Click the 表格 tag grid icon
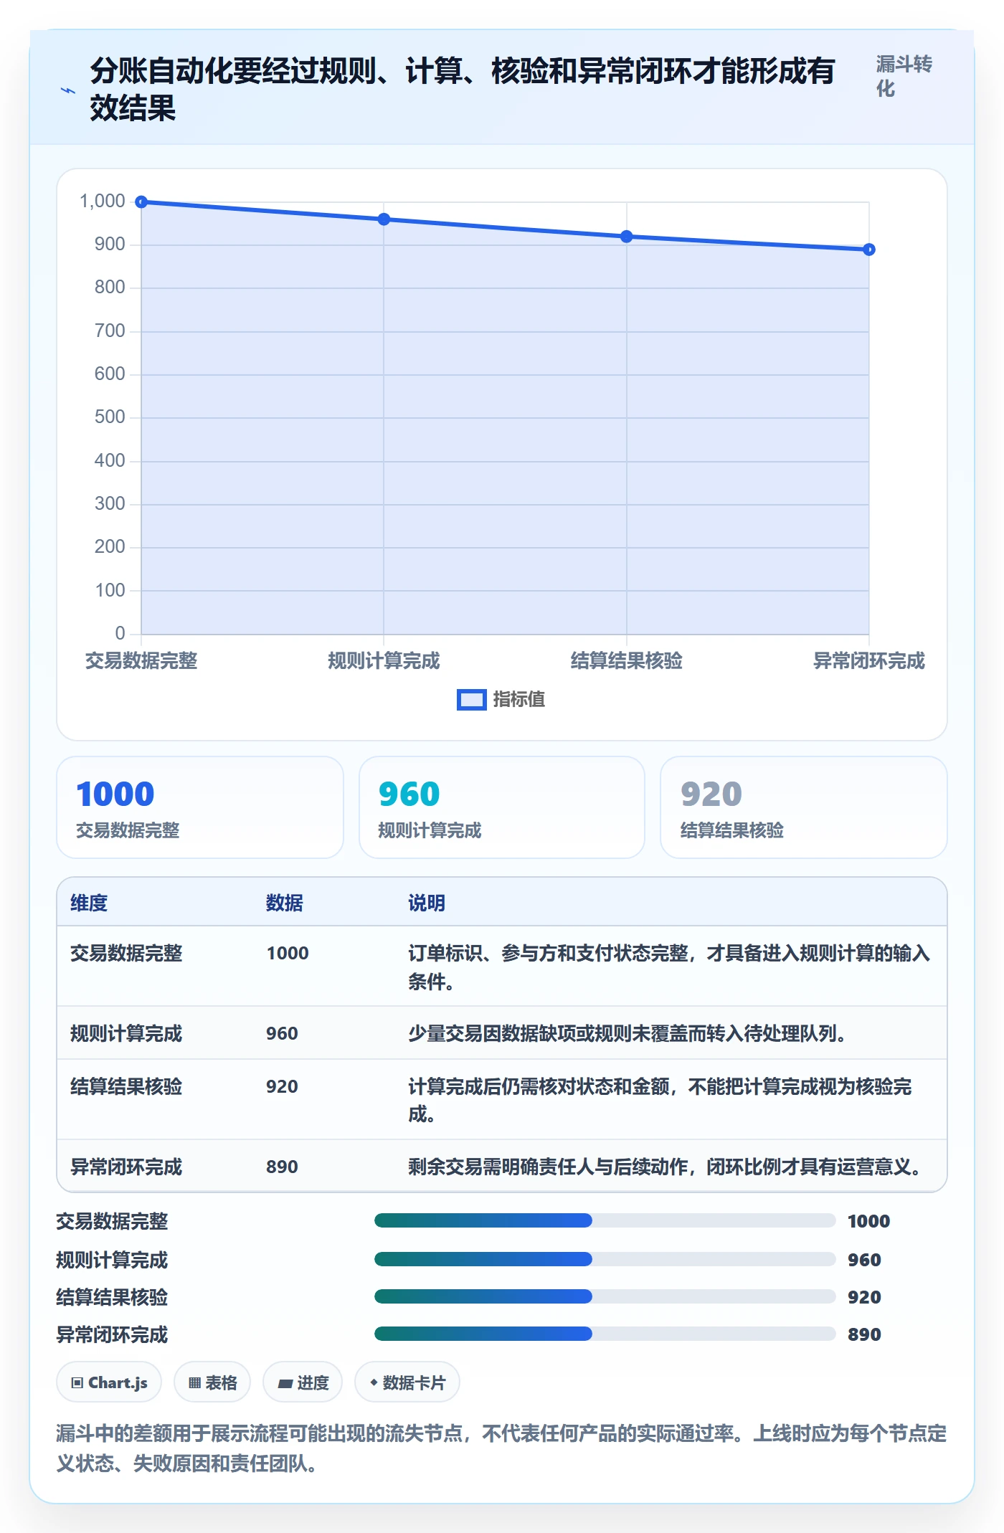The image size is (1004, 1533). pyautogui.click(x=194, y=1383)
